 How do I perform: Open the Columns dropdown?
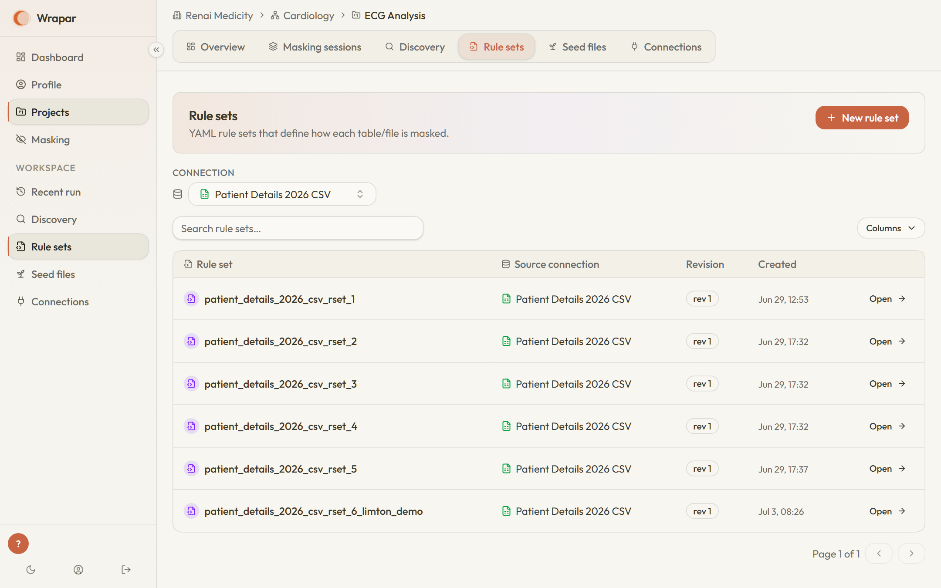(x=891, y=228)
